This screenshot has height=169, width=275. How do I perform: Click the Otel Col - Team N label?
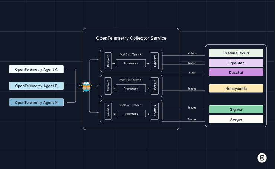point(131,105)
